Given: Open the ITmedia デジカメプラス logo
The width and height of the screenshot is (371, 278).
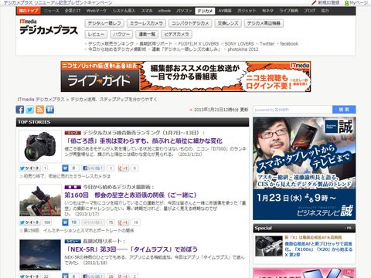Looking at the screenshot, I should (49, 27).
